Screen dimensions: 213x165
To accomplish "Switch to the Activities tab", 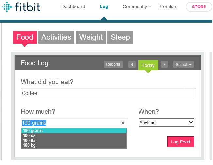I will click(56, 37).
